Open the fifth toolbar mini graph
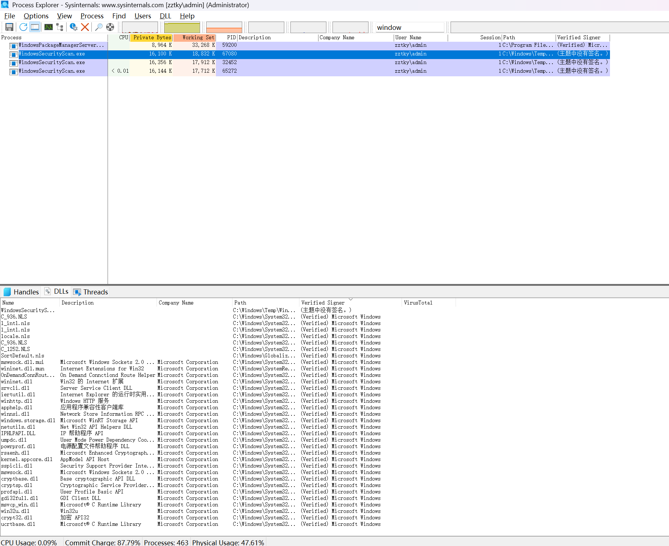 pos(308,27)
